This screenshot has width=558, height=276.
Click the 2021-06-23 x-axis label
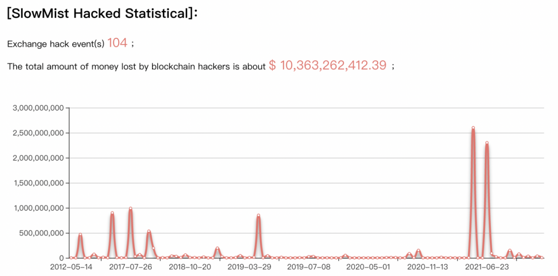pyautogui.click(x=487, y=266)
